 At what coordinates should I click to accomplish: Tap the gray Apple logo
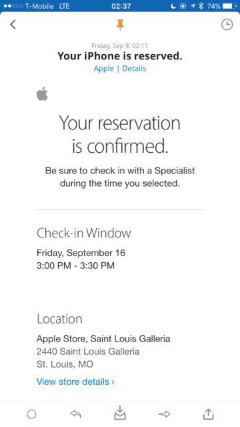42,93
